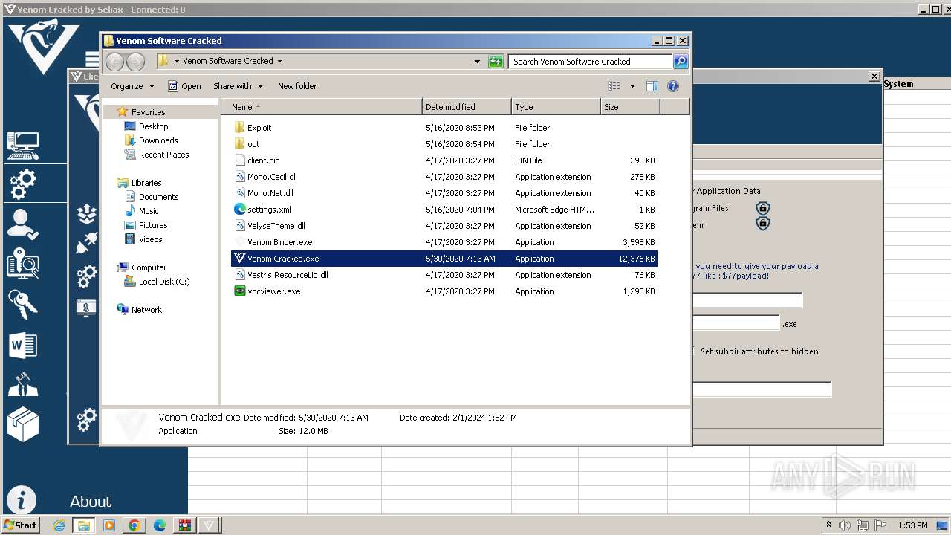951x535 pixels.
Task: Select Mono.Nat.dll file
Action: pyautogui.click(x=444, y=193)
